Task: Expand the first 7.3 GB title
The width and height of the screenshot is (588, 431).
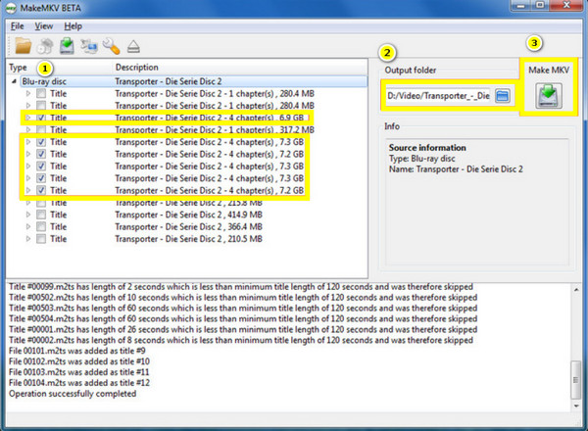Action: [28, 142]
